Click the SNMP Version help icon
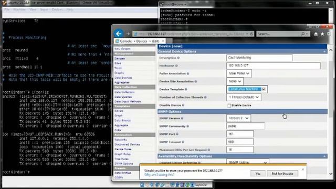 tap(182, 118)
